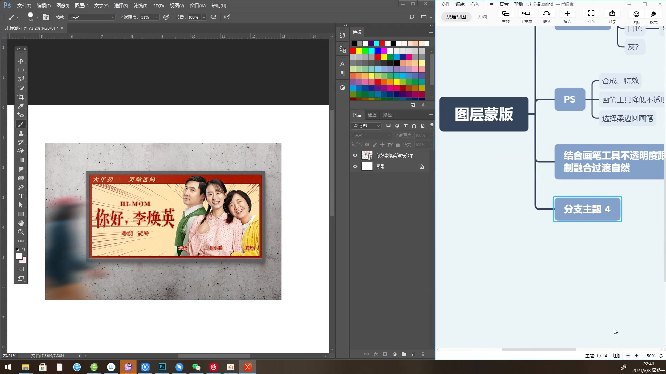Open Photoshop 图层(L) menu
Viewport: 666px width, 374px height.
coord(82,6)
